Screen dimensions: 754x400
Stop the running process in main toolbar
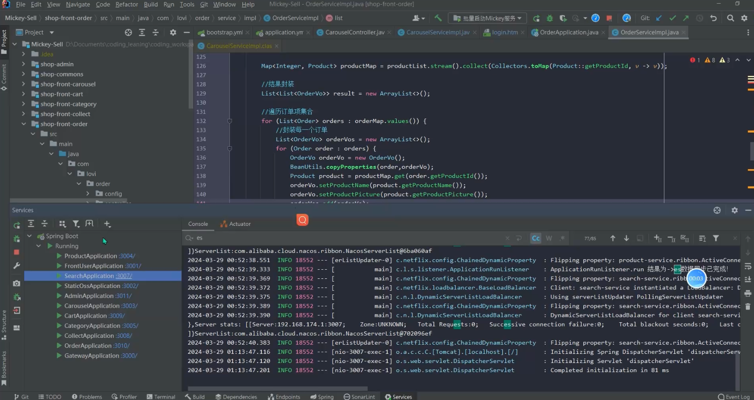609,18
